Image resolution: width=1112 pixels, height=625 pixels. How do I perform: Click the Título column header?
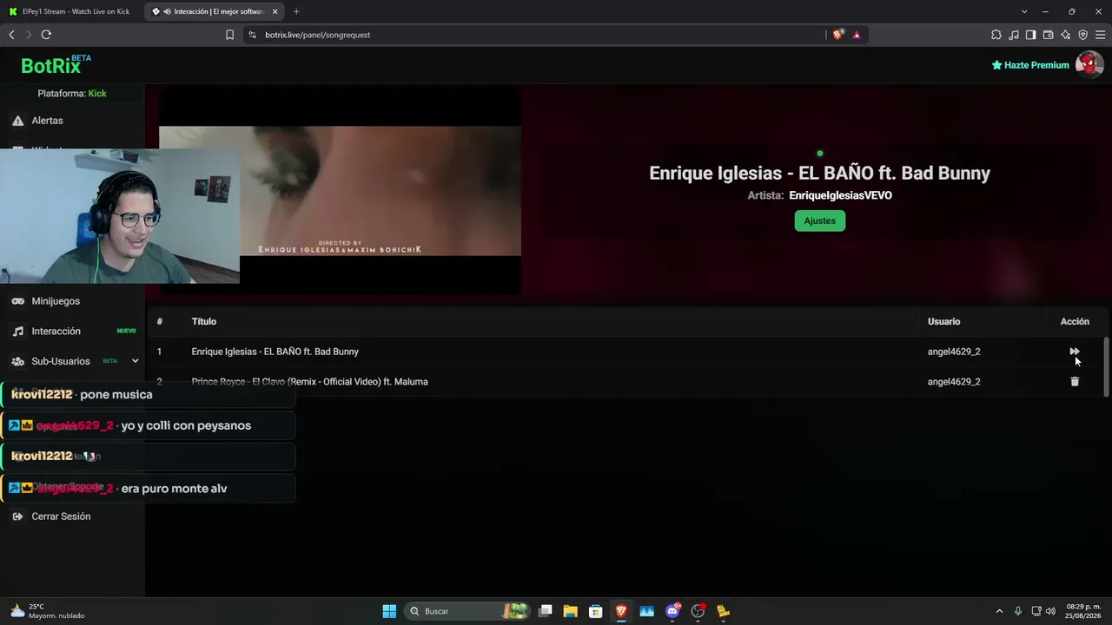click(204, 321)
